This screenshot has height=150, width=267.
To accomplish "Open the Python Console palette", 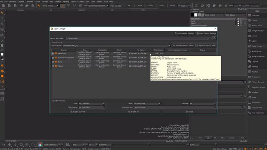I will click(x=258, y=82).
